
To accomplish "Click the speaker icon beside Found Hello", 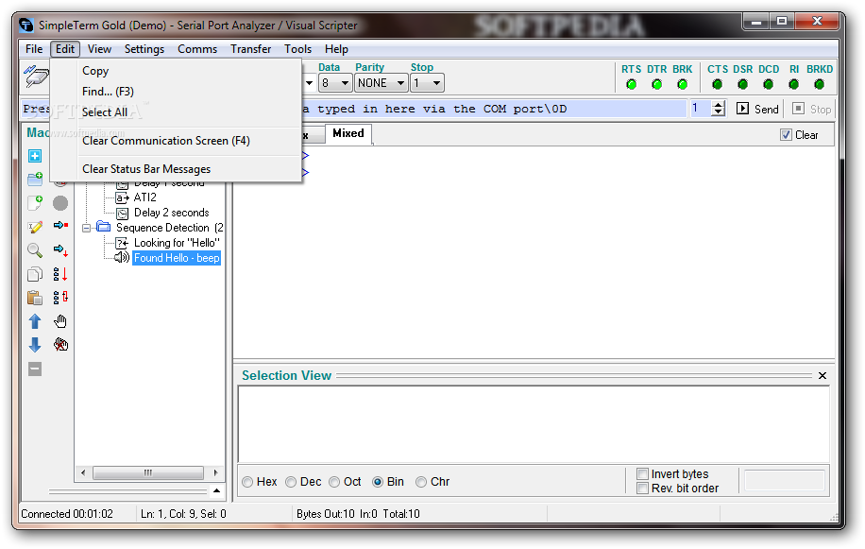I will (122, 258).
